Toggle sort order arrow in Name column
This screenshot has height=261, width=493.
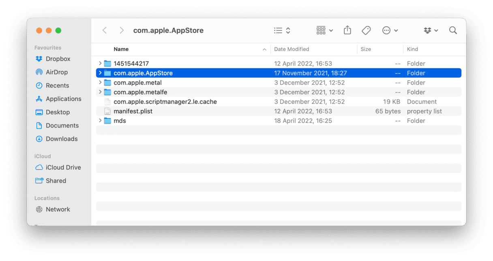coord(264,49)
